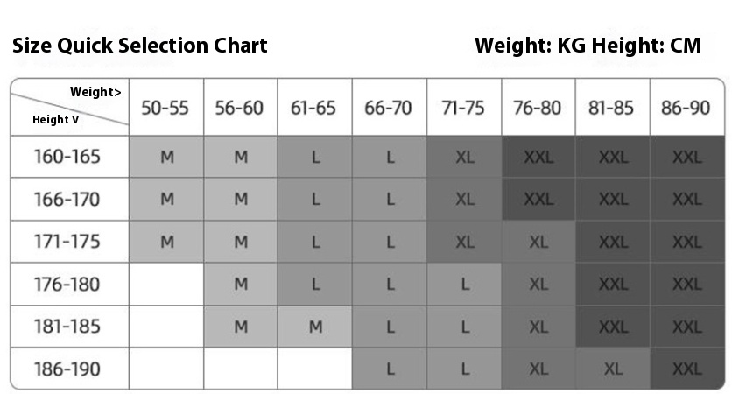Select M cell for 160-165 height, 50-55 weight

point(166,158)
